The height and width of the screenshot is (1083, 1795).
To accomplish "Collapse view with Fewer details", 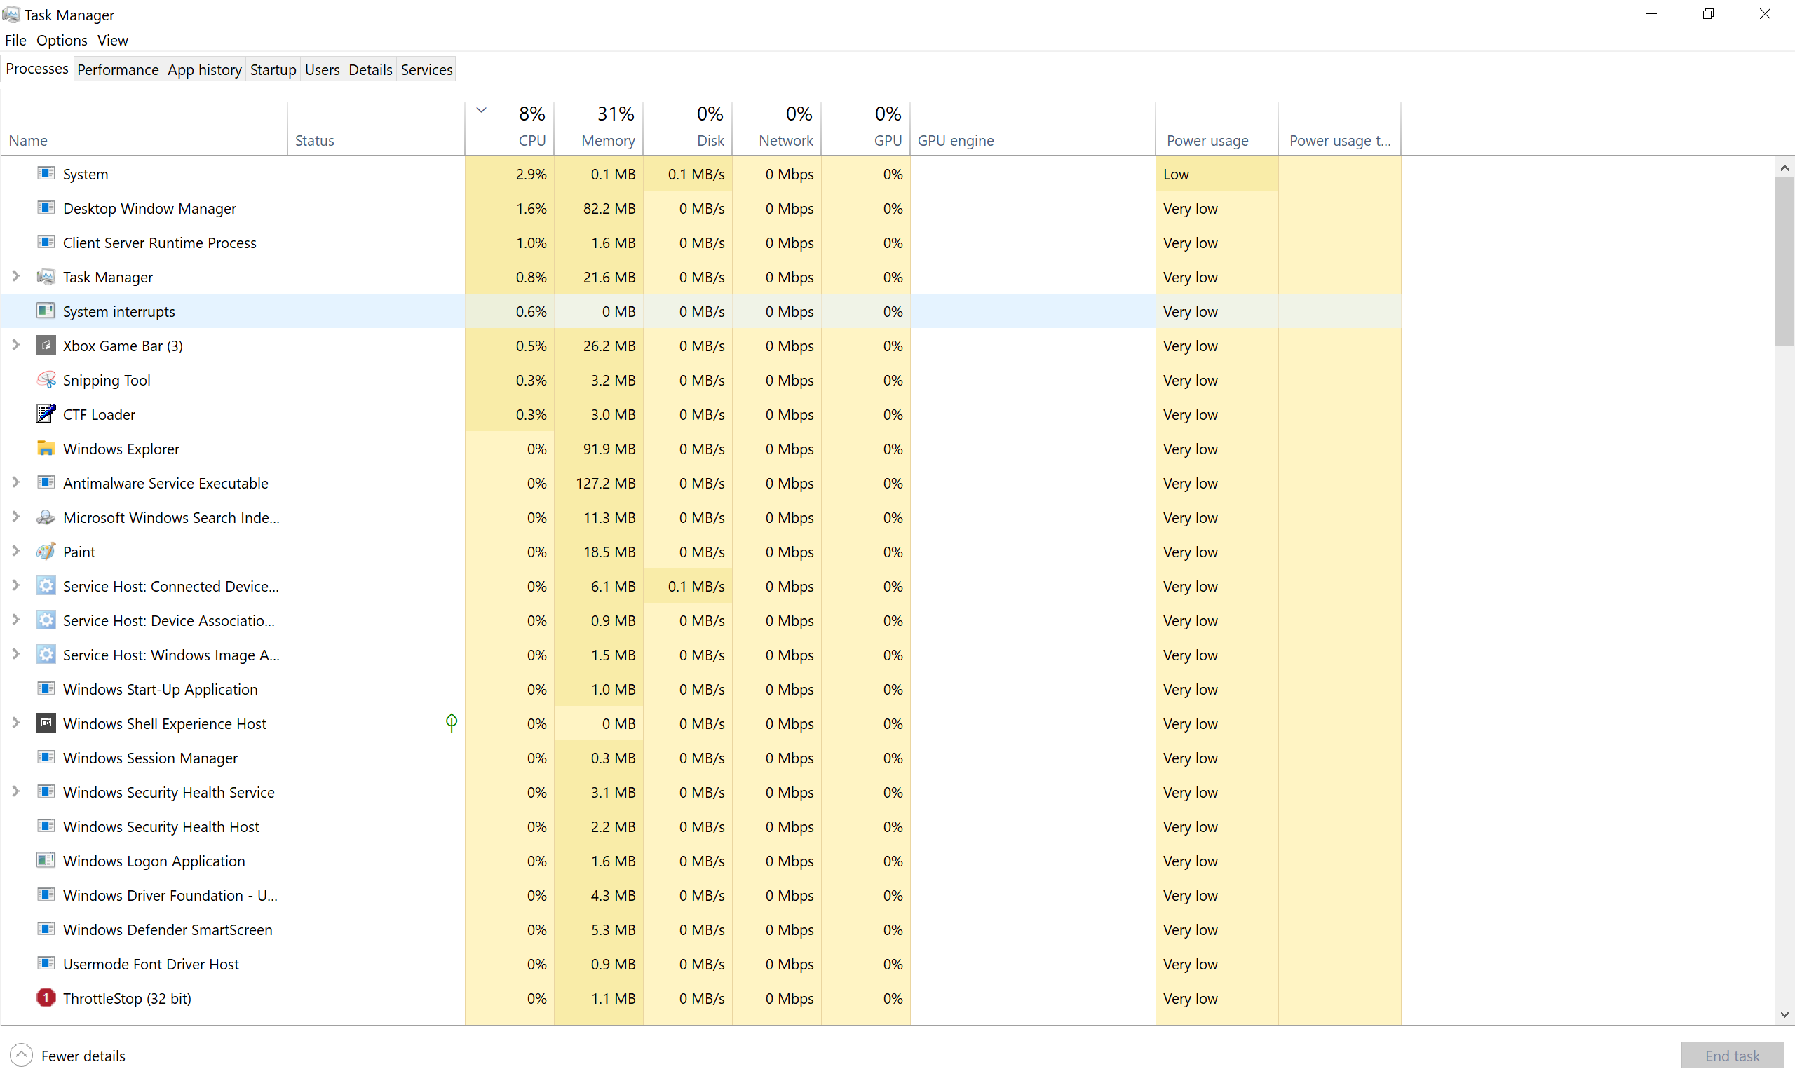I will coord(68,1056).
